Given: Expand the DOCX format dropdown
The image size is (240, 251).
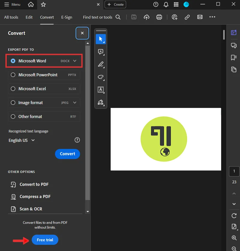Looking at the screenshot, I should coord(75,61).
